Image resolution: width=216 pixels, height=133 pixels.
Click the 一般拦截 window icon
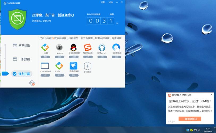point(15,59)
